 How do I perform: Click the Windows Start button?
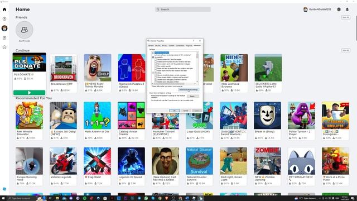[x=3, y=198]
